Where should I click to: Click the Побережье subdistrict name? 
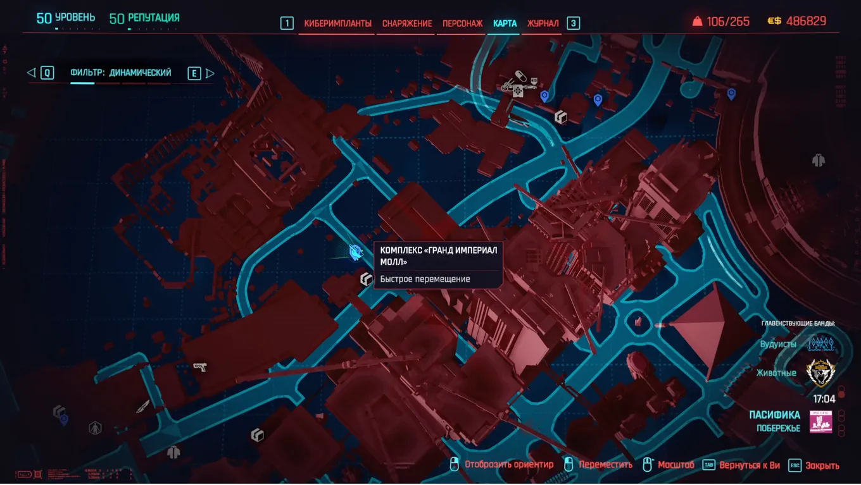[778, 428]
